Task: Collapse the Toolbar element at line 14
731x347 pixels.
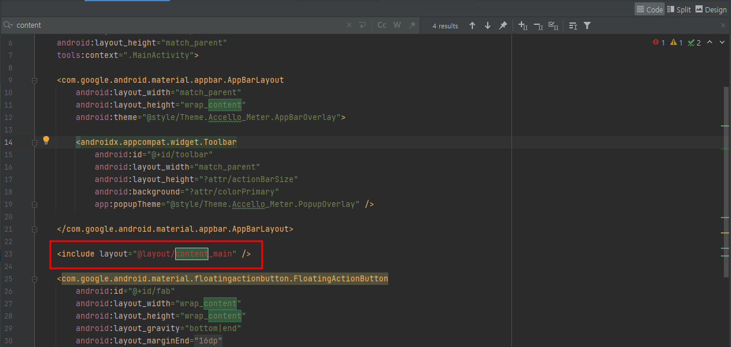Action: click(34, 142)
